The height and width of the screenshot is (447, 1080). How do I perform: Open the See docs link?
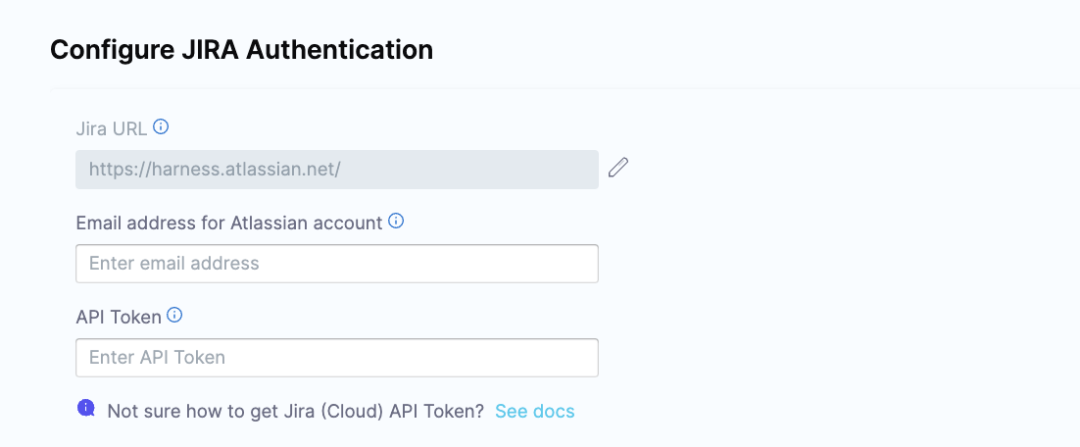click(534, 411)
